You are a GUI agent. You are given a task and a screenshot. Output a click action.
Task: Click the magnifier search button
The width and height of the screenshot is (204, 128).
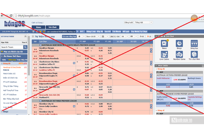click(25, 47)
